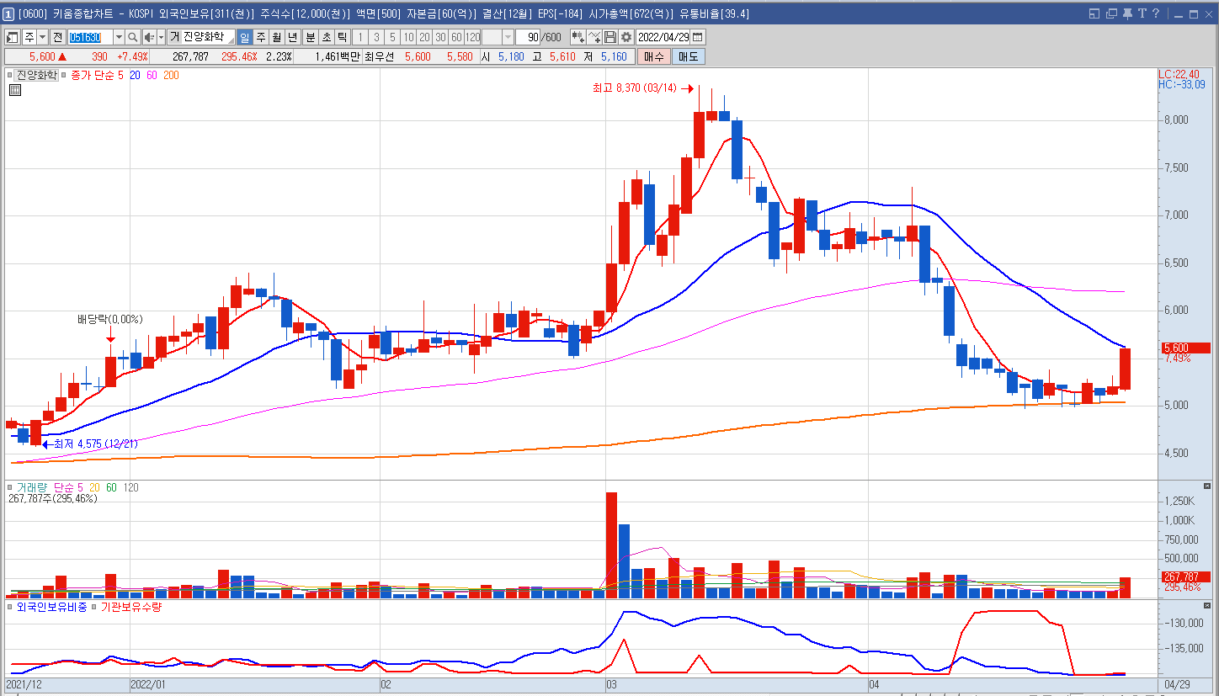Click the 1,461백만 trade value text
1219x696 pixels.
click(x=338, y=56)
